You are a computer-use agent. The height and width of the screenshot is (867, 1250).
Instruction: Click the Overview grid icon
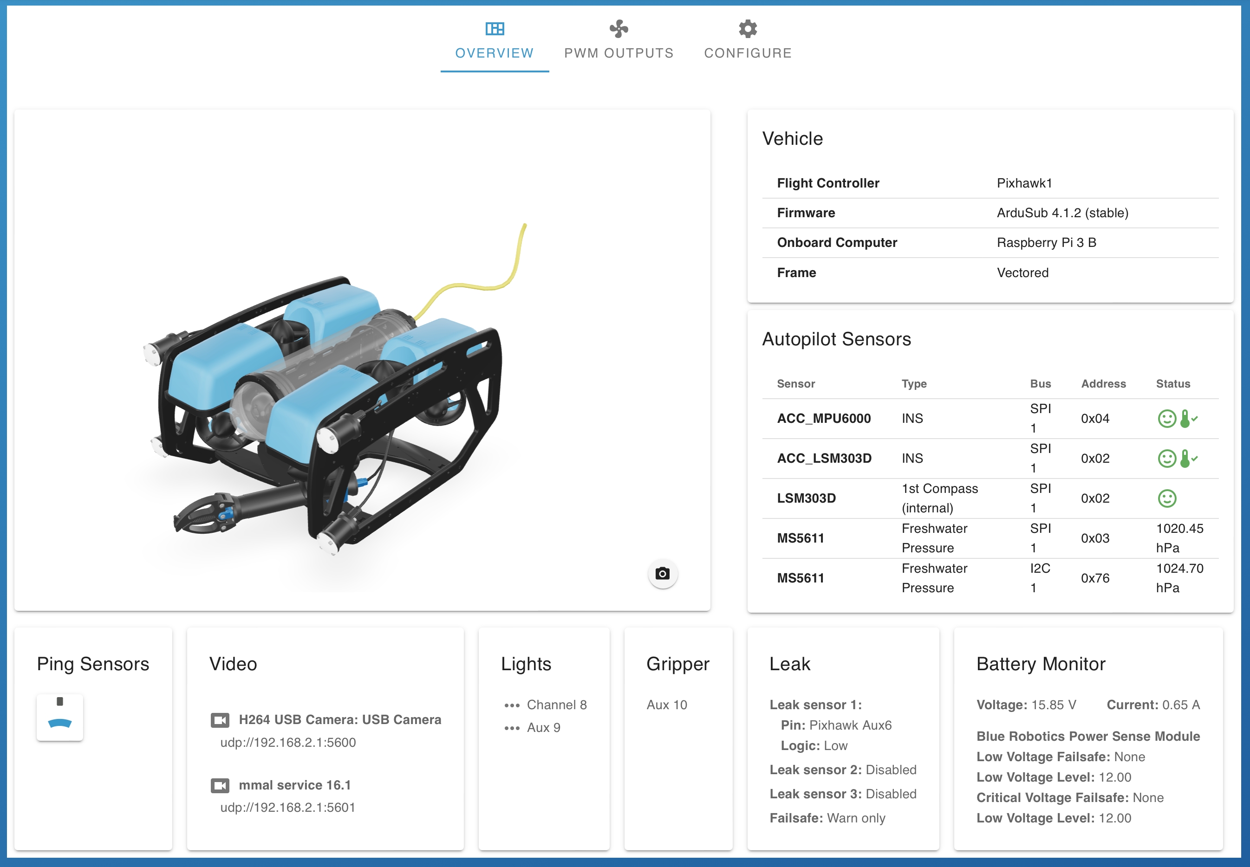(x=495, y=28)
